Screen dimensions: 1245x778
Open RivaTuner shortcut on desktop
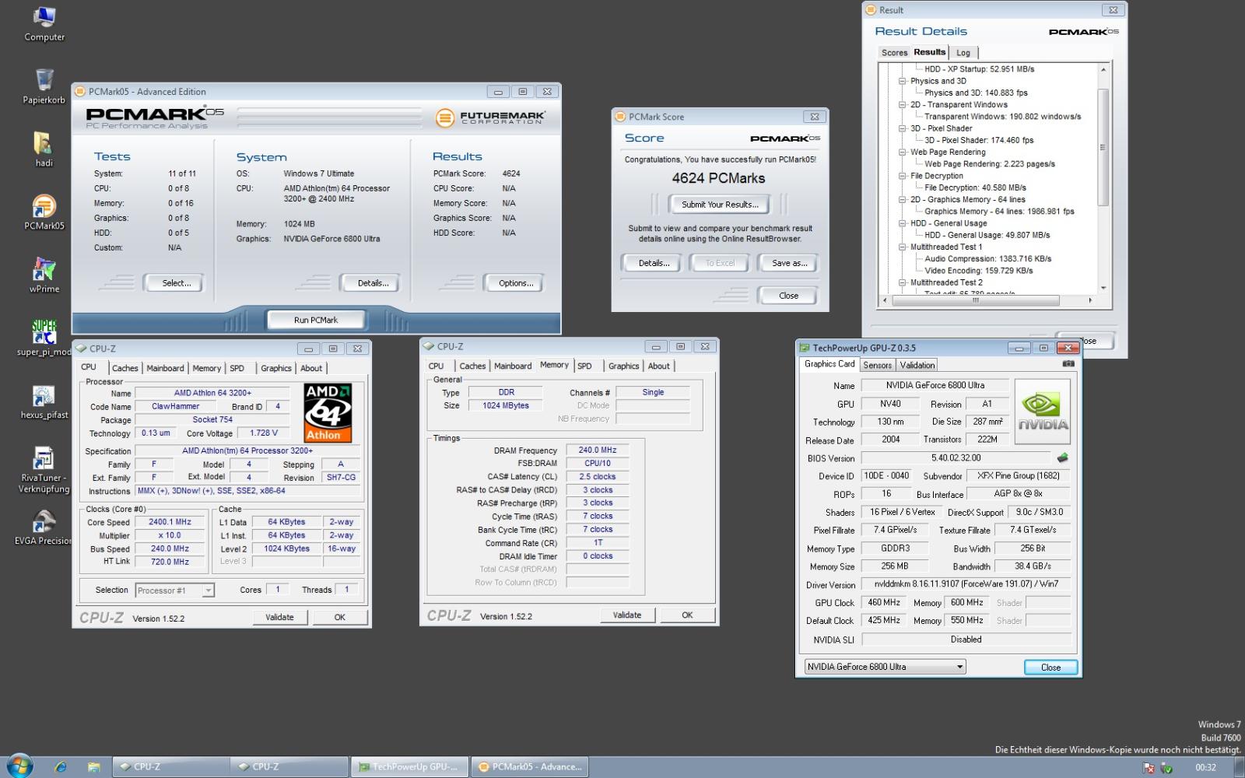pos(44,469)
